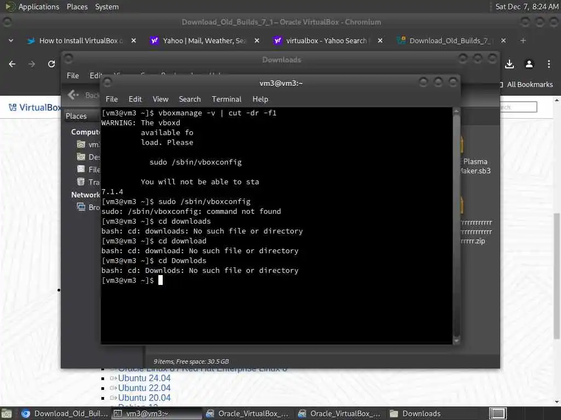Click the Back arrow in Downloads window
561x420 pixels.
point(73,95)
